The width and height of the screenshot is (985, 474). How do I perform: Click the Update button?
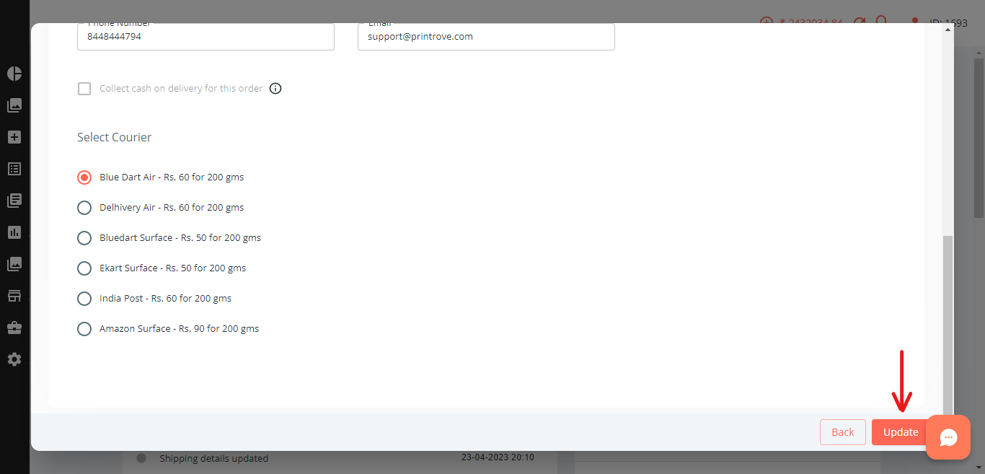(901, 432)
